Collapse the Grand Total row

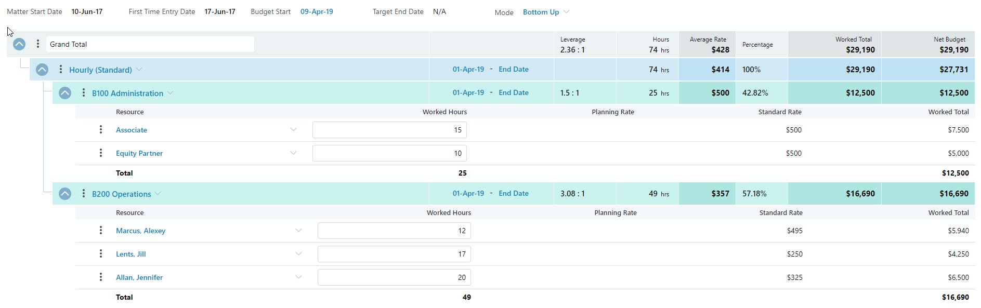click(x=19, y=44)
